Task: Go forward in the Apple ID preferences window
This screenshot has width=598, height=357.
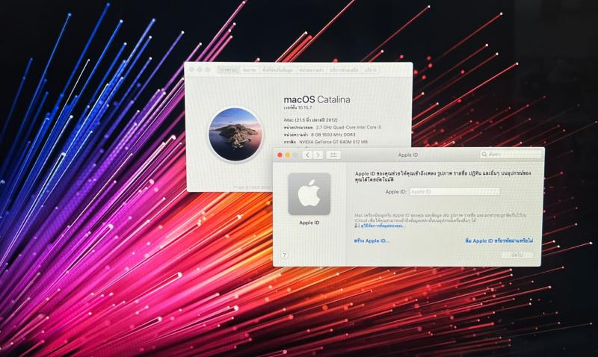Action: coord(318,155)
